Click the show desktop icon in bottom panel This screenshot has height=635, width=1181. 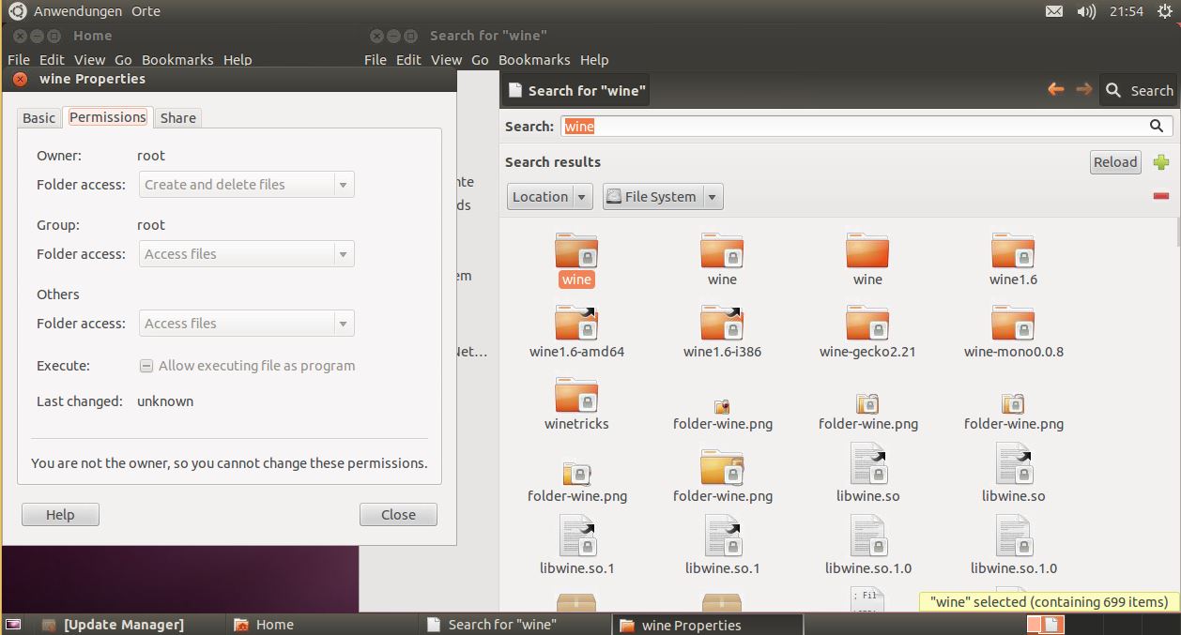[13, 625]
